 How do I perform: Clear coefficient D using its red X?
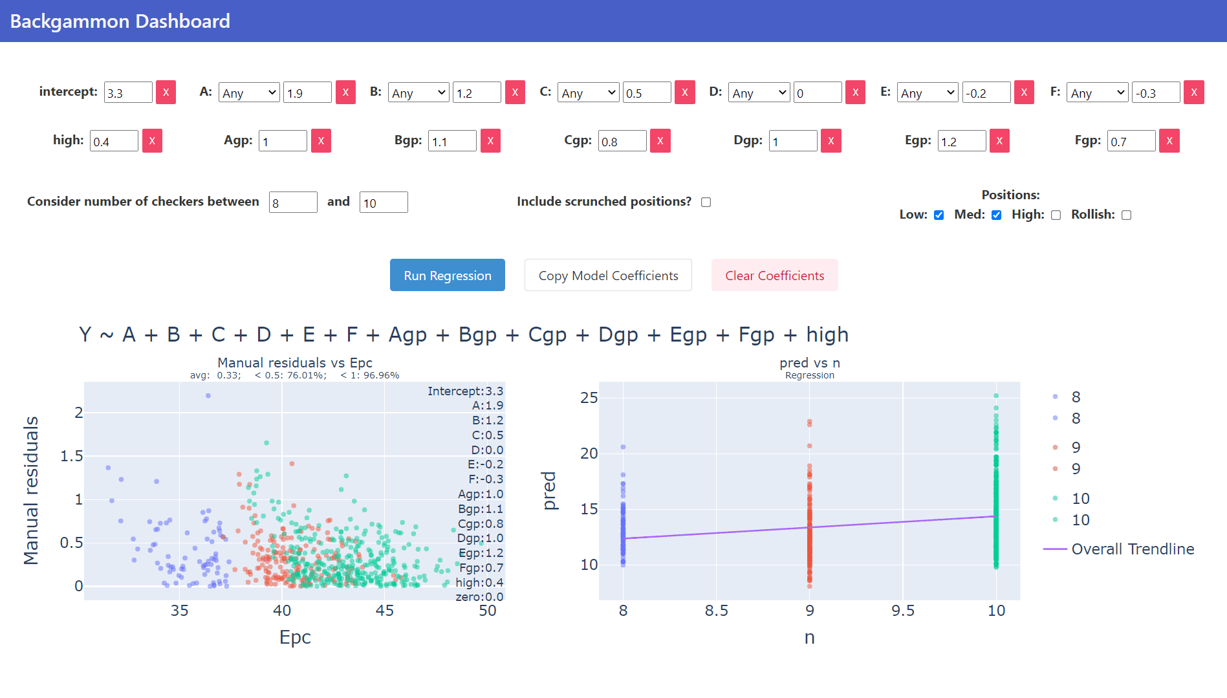point(855,93)
